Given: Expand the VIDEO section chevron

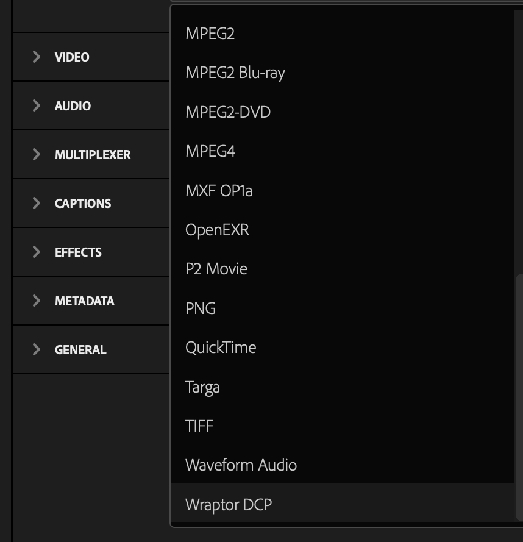Looking at the screenshot, I should 37,57.
